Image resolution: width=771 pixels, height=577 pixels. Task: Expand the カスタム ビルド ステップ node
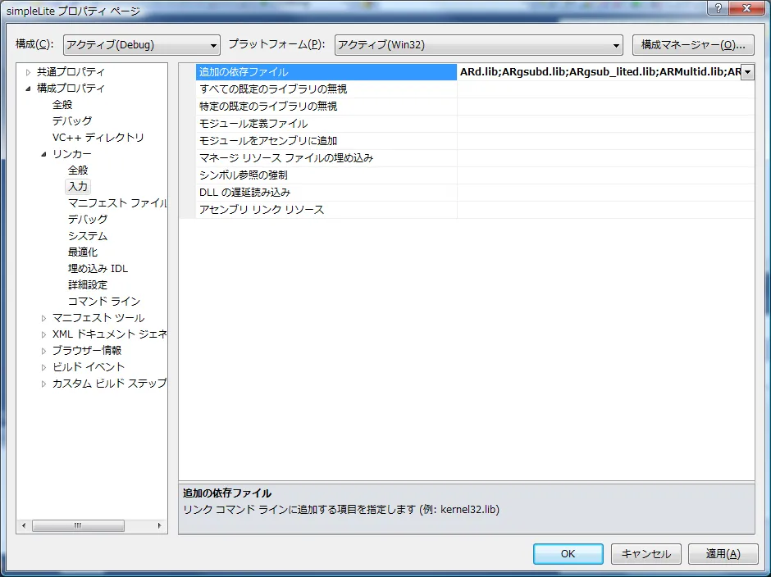43,384
